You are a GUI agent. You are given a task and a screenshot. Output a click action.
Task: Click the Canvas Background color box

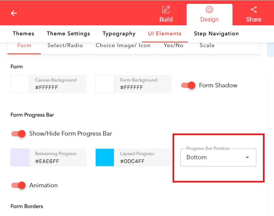point(20,84)
